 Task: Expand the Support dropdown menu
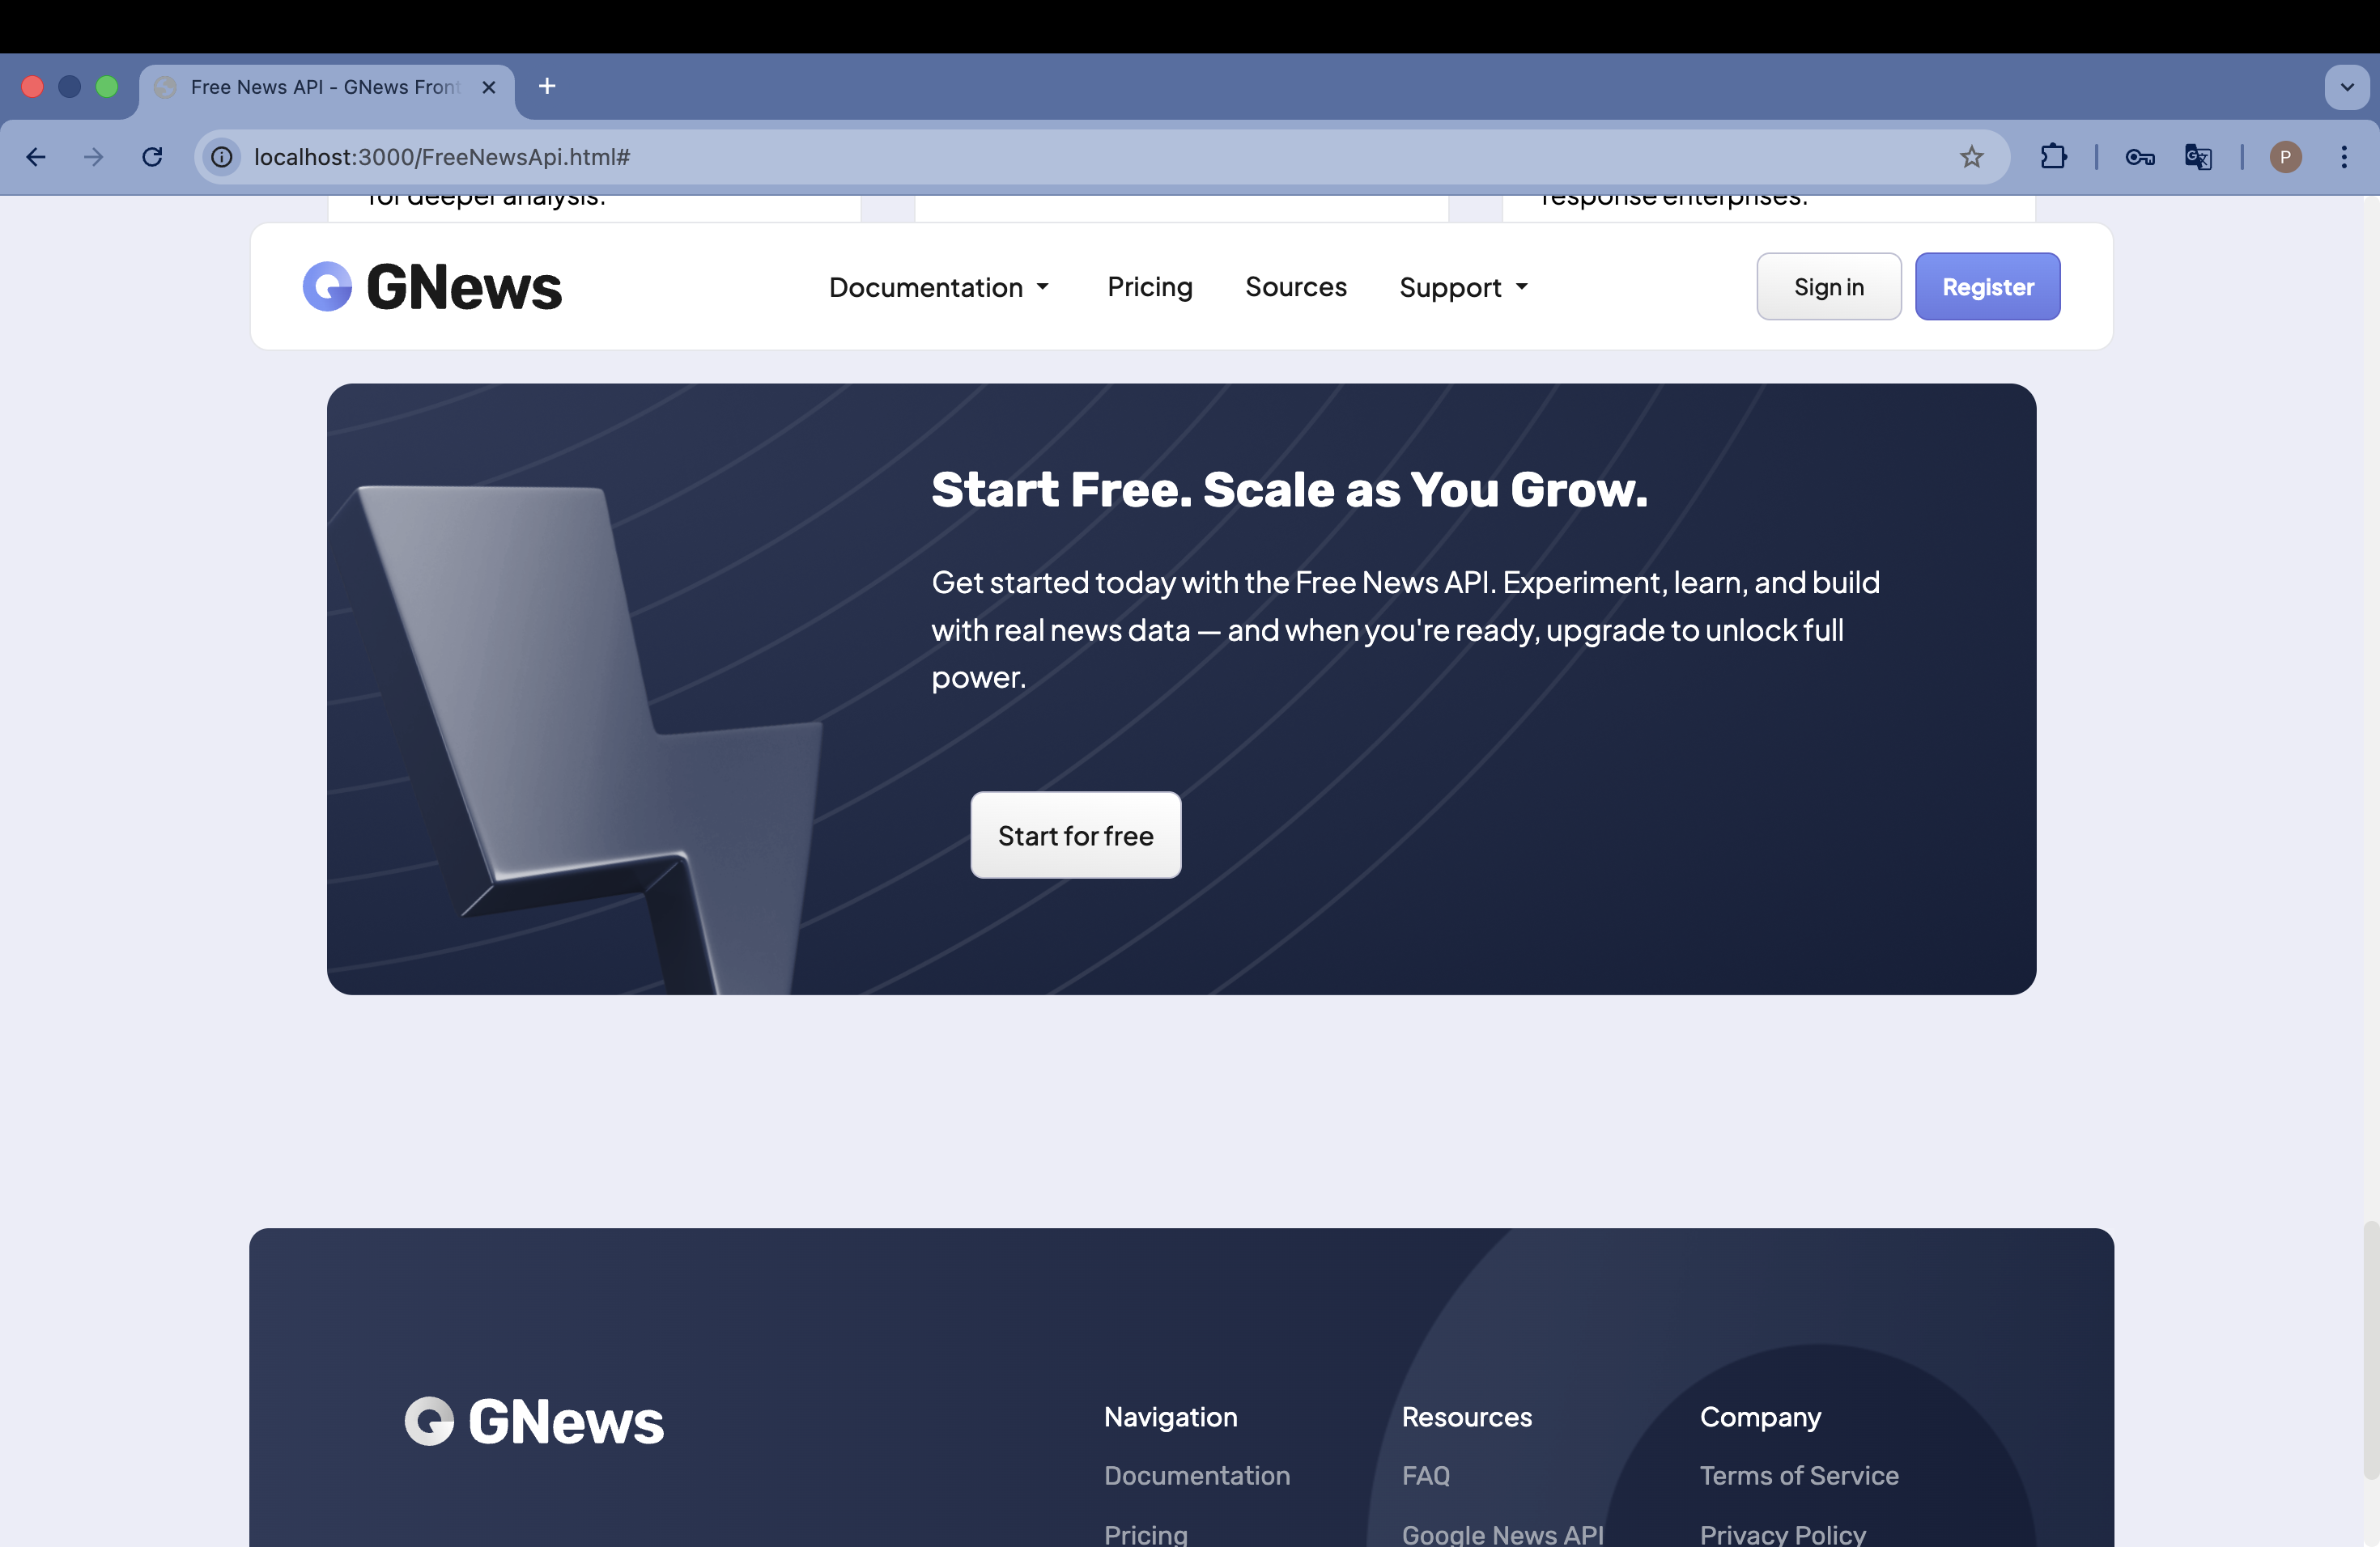(x=1462, y=286)
